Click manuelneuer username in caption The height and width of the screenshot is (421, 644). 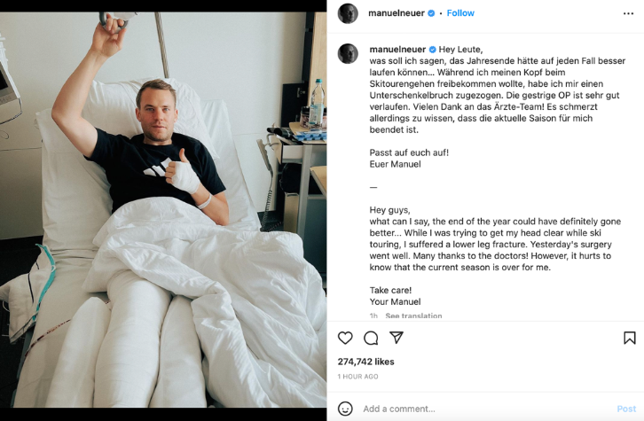click(397, 50)
